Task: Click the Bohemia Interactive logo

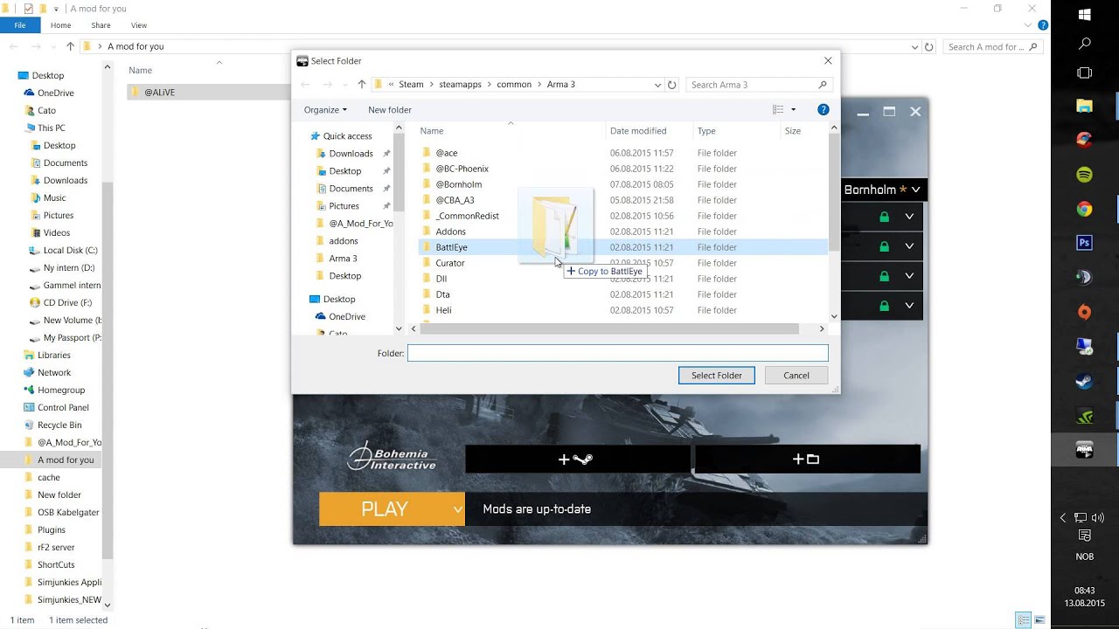Action: pos(392,457)
